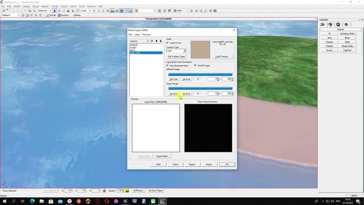The width and height of the screenshot is (364, 205).
Task: Constrain to X axis in toolbar
Action: click(94, 11)
